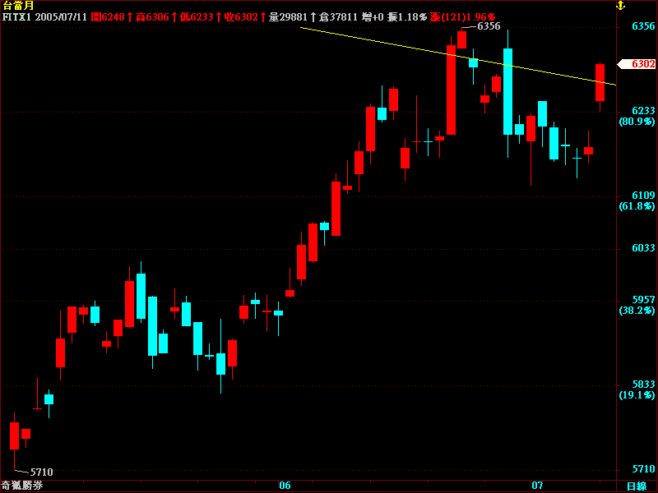Click the open interest 倉37811 value
658x493 pixels.
[x=338, y=17]
